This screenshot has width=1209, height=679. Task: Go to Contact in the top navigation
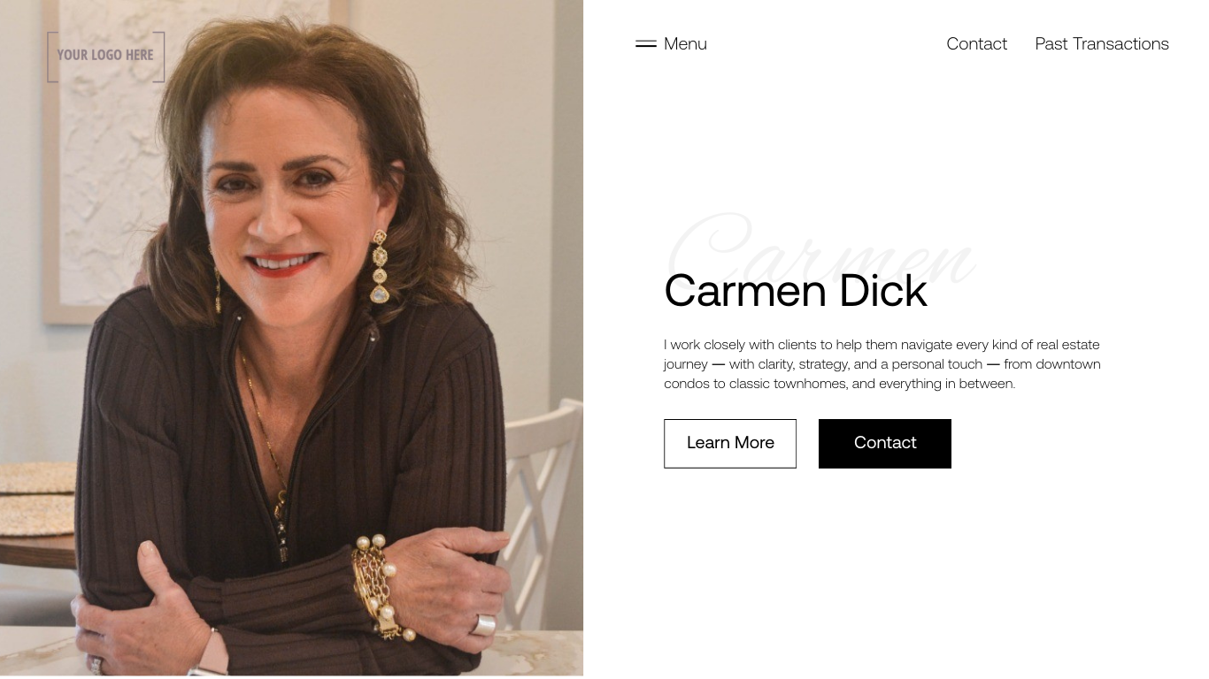(x=976, y=43)
